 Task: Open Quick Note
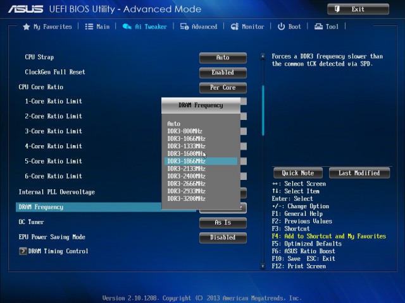point(298,173)
